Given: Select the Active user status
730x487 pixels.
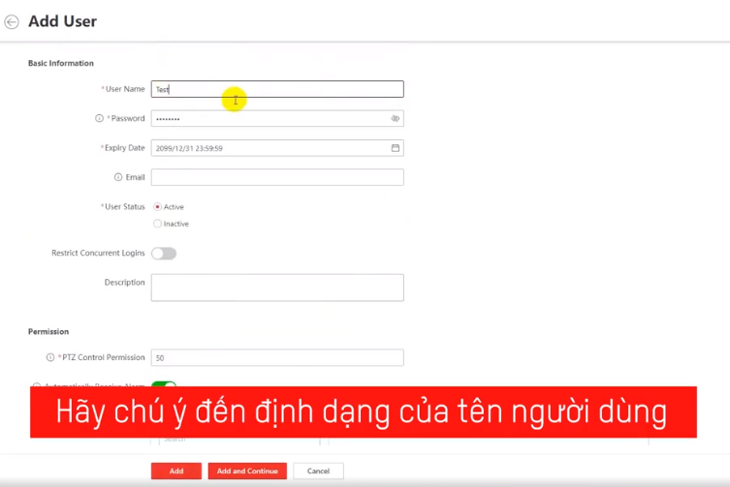Looking at the screenshot, I should (158, 206).
